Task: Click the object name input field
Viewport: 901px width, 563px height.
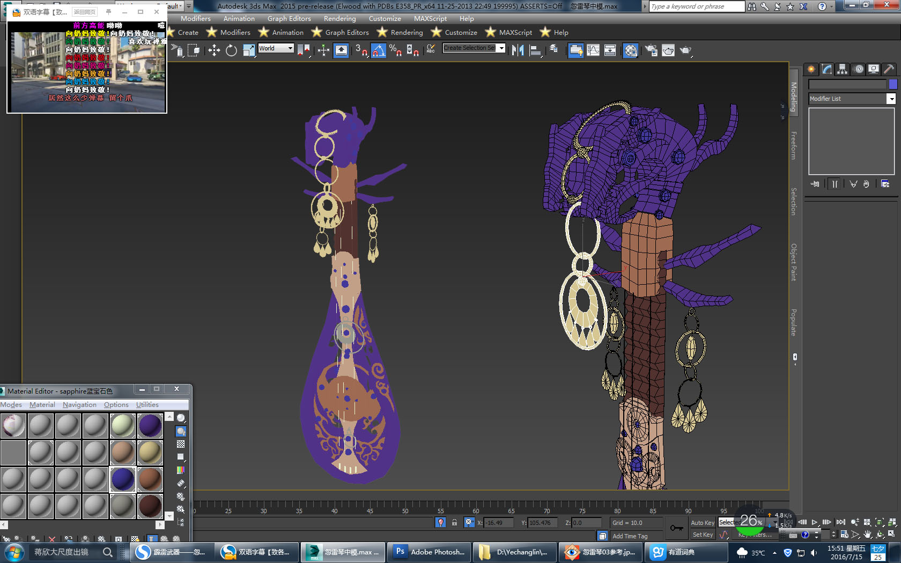Action: click(847, 84)
